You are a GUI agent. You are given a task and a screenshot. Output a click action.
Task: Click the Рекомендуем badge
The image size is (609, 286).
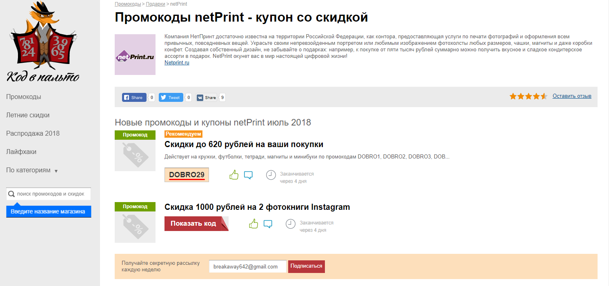[183, 134]
